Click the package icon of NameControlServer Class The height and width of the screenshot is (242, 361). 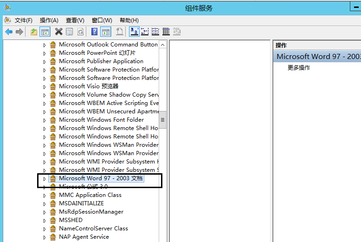tap(53, 229)
